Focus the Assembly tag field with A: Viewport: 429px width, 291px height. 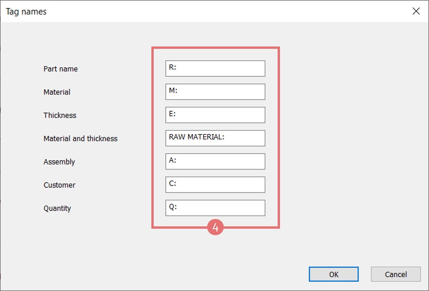point(215,161)
